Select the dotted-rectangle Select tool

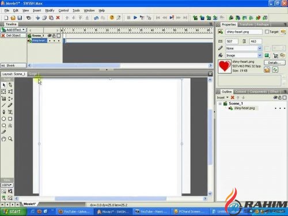[3, 92]
